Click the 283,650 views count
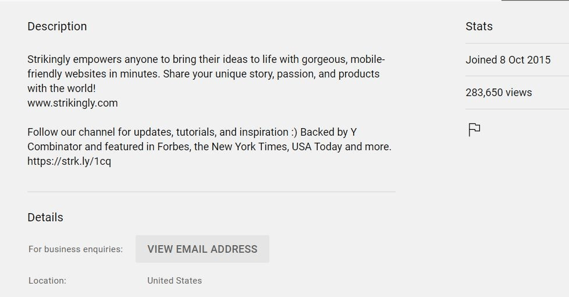 tap(499, 93)
